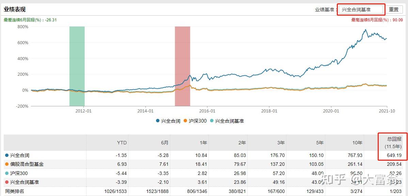Click the 重置 reset button
The height and width of the screenshot is (196, 408).
[394, 10]
